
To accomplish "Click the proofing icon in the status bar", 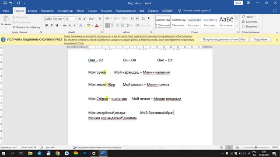I will click(42, 147).
